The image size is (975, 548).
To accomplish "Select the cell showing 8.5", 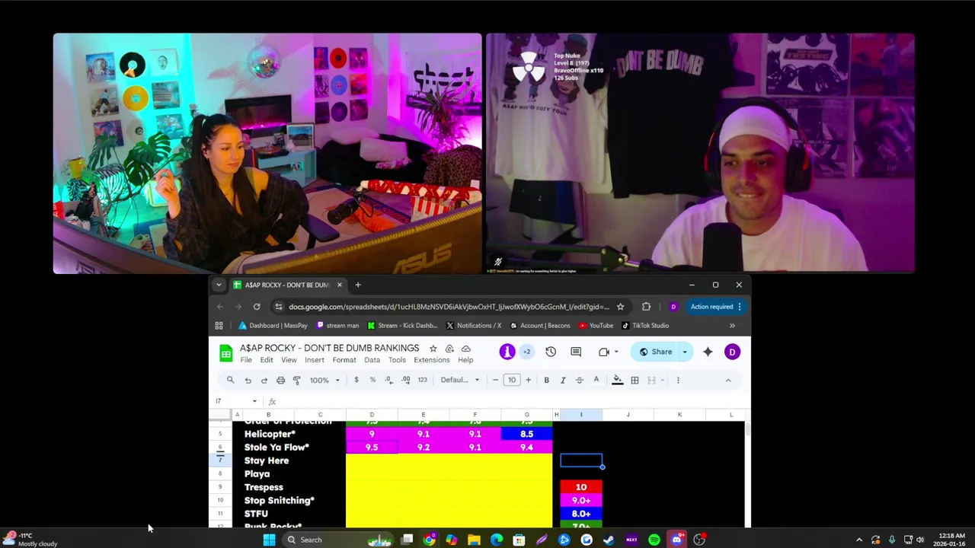I will click(x=526, y=434).
